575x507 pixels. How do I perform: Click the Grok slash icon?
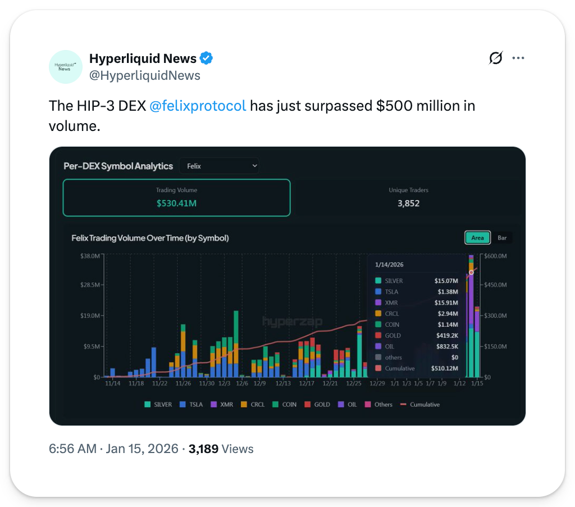496,58
